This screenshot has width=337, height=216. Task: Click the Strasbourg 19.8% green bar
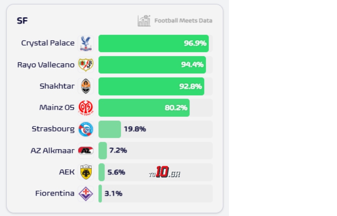click(109, 129)
